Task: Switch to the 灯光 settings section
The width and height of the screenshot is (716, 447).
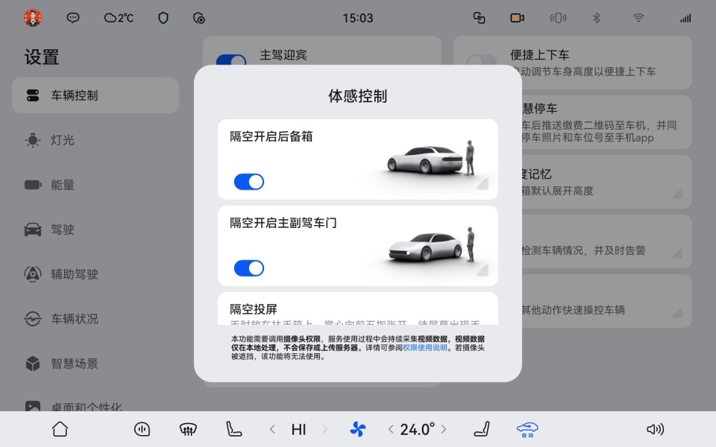Action: (61, 140)
